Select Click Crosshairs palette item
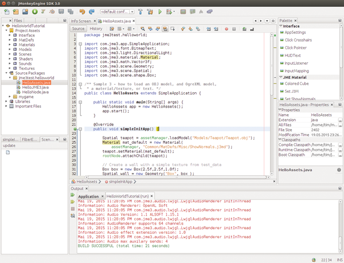The height and width of the screenshot is (263, 344). tap(298, 40)
